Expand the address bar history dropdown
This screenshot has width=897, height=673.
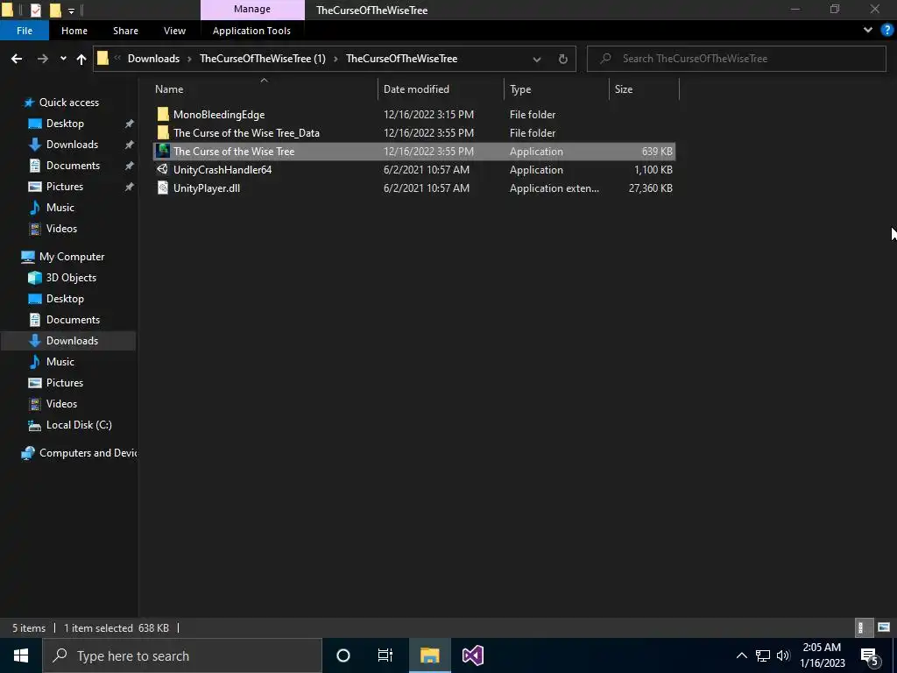tap(537, 59)
